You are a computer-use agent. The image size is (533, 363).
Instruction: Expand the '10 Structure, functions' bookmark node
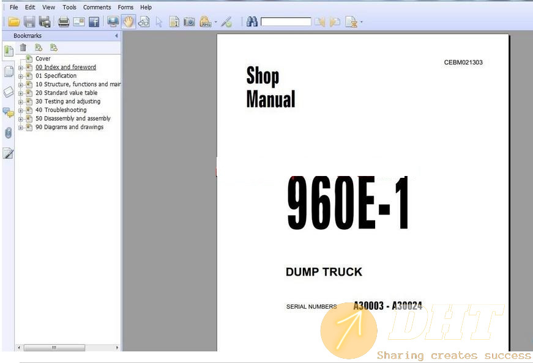21,85
